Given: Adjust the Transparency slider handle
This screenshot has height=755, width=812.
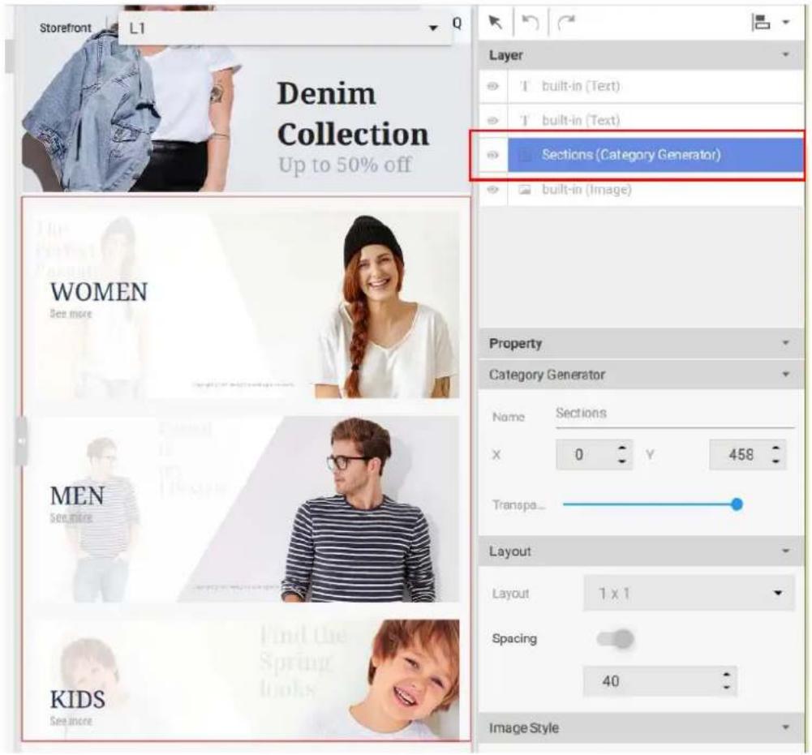Looking at the screenshot, I should pos(737,504).
